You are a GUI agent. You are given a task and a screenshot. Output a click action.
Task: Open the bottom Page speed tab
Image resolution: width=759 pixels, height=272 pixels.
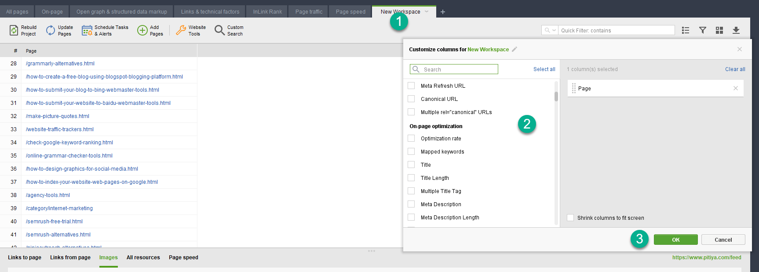pos(183,258)
